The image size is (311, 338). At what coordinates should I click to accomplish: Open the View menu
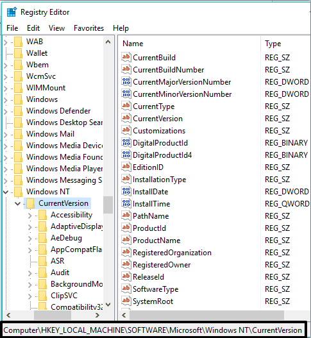(56, 28)
